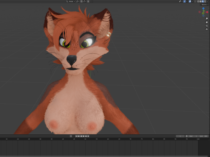The width and height of the screenshot is (210, 157).
Task: Switch to material preview shading
Action: coord(203,1)
